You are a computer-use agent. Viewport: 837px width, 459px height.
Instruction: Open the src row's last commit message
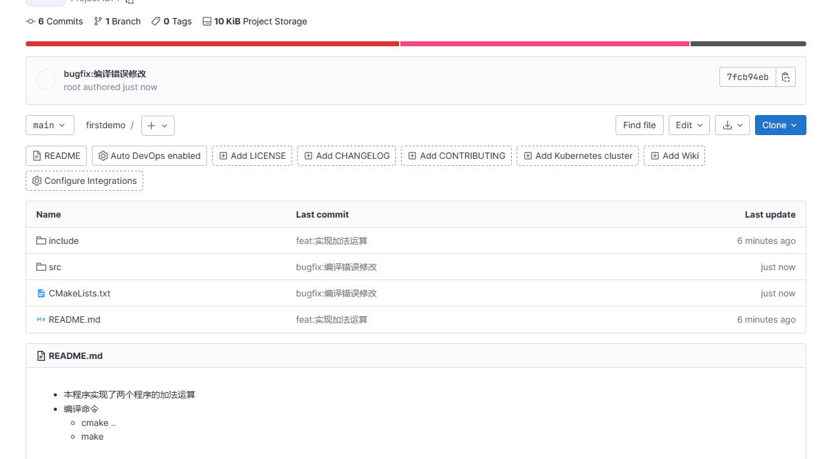[337, 267]
